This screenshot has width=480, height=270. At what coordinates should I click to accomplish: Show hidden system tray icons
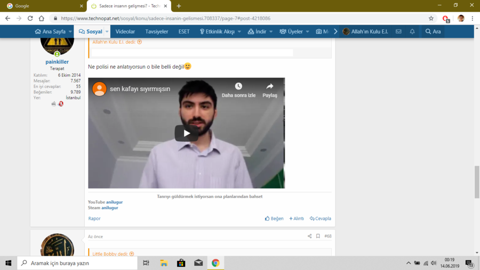[409, 263]
